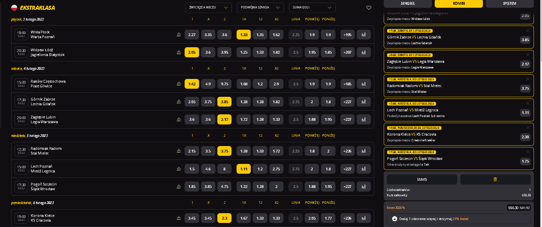Click pitch icon for Zagłębie Lubin match
542x227 pixels.
(179, 119)
